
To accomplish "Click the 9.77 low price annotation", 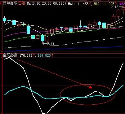I will click(x=51, y=43).
